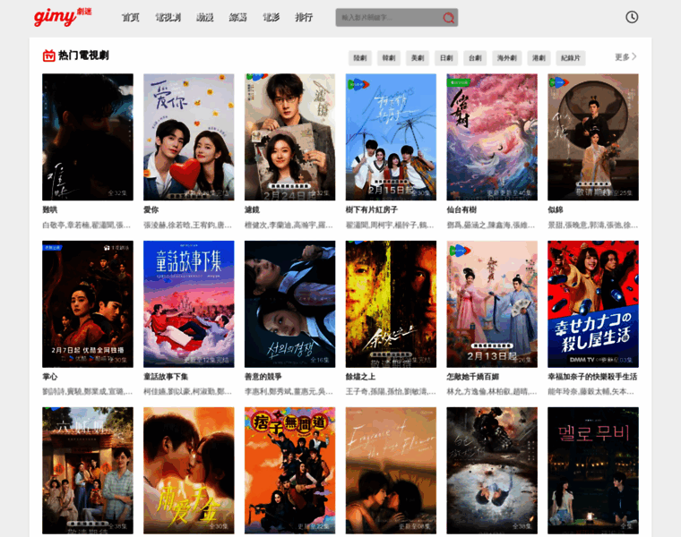Open the 仙台有樹 poster thumbnail
Screen dimensions: 681x537
[x=492, y=137]
